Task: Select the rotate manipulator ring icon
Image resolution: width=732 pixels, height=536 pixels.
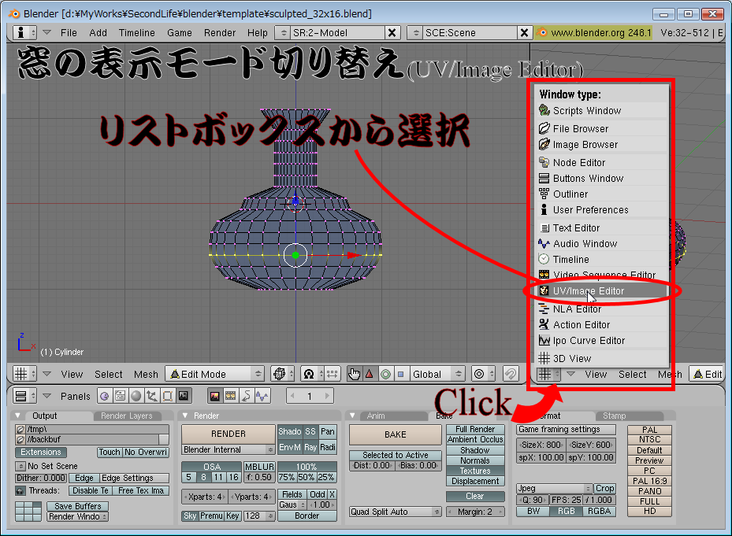Action: coord(385,374)
